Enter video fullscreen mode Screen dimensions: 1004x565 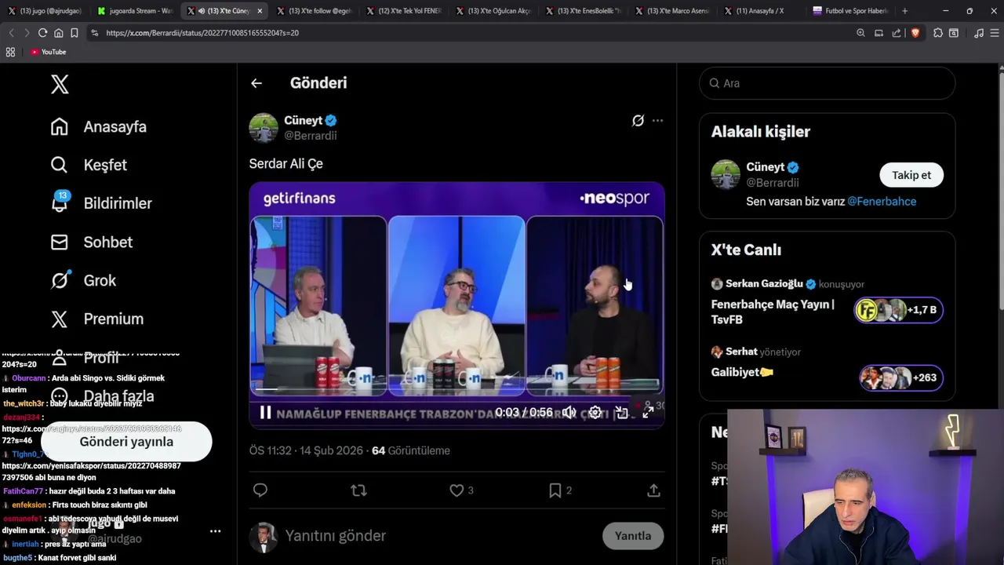point(648,412)
